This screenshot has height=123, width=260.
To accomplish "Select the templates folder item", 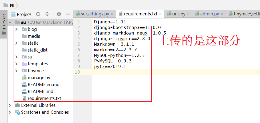I will tap(38, 64).
